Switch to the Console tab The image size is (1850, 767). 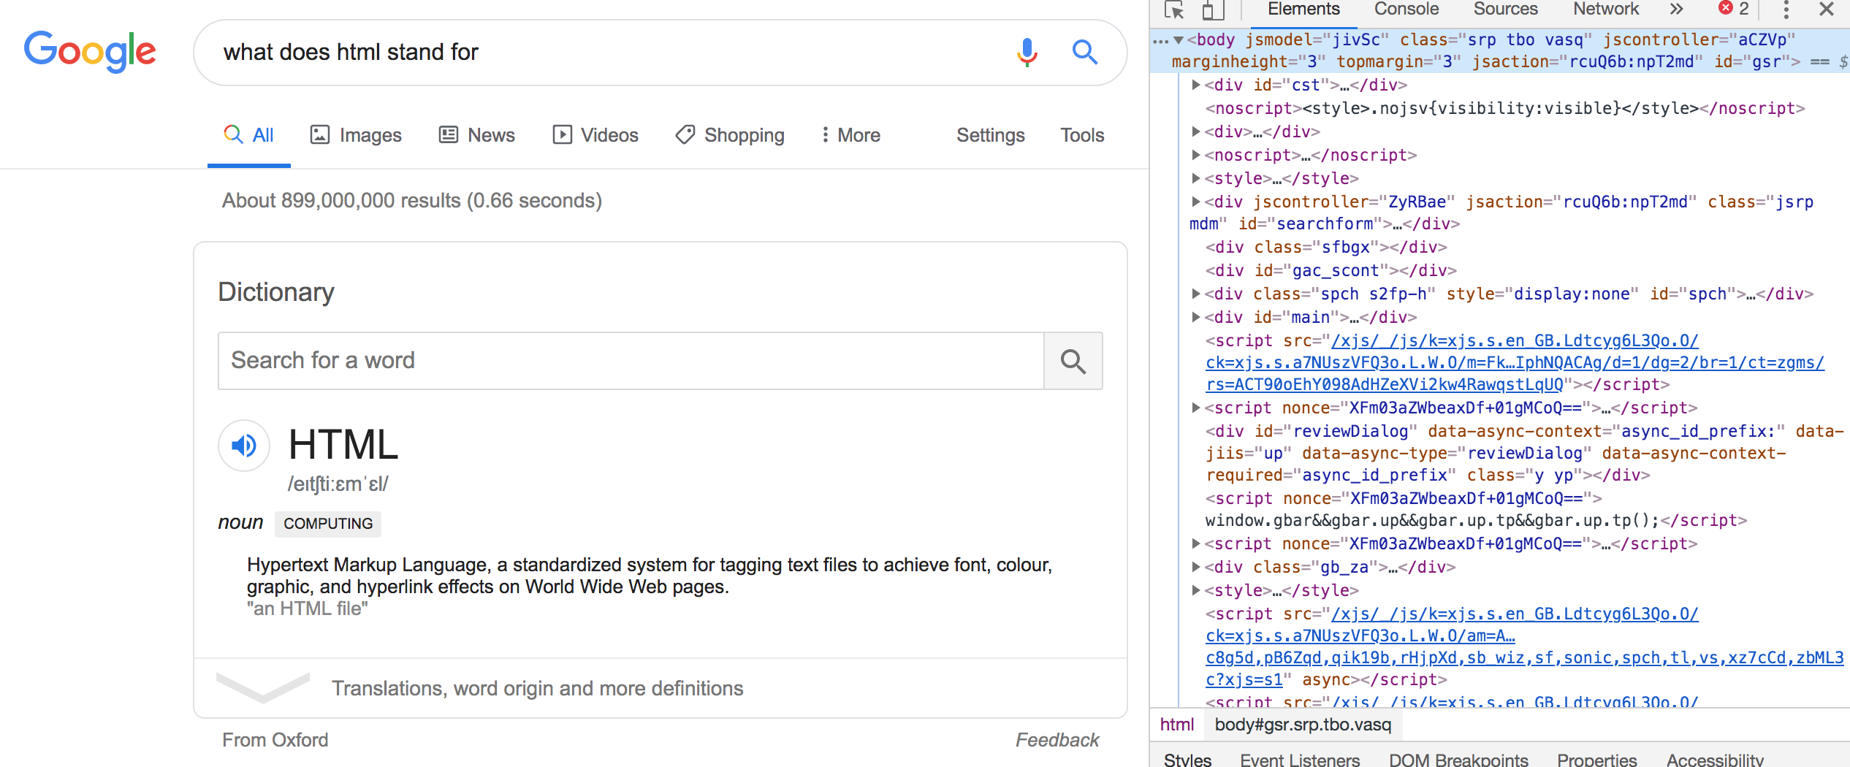pyautogui.click(x=1406, y=9)
